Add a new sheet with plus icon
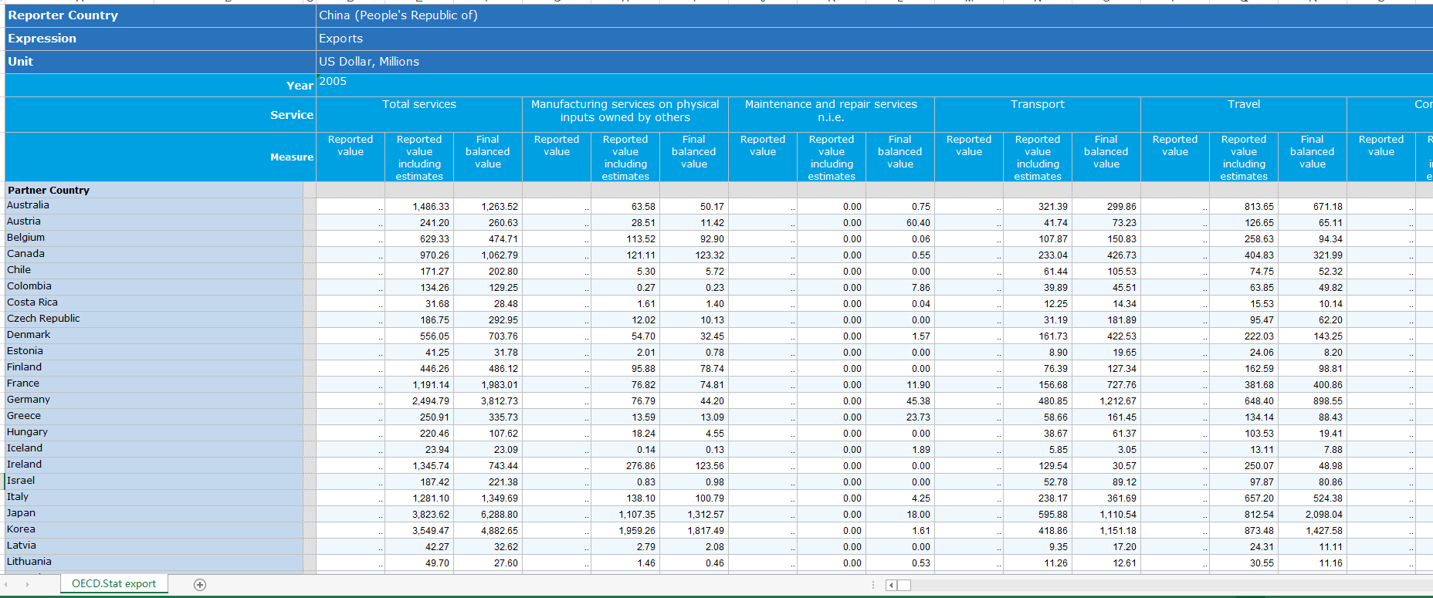Viewport: 1433px width, 598px height. coord(200,585)
